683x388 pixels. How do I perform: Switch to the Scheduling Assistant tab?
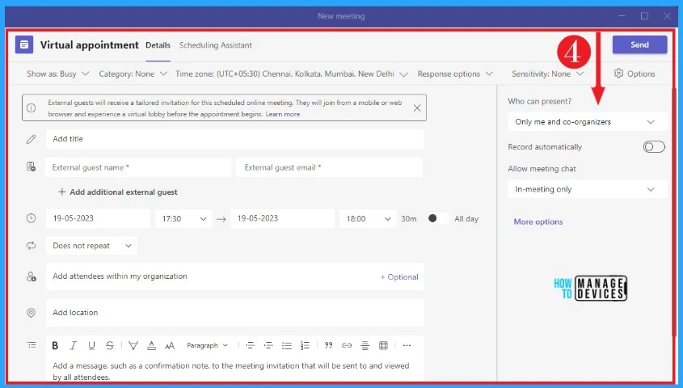point(216,44)
